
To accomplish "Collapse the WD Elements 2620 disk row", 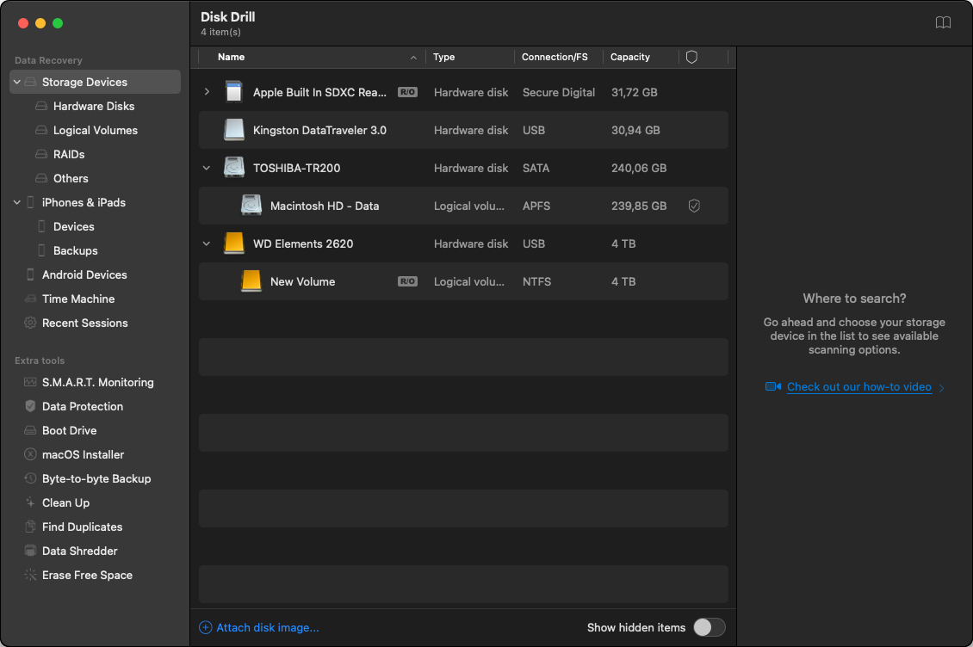I will pyautogui.click(x=207, y=243).
